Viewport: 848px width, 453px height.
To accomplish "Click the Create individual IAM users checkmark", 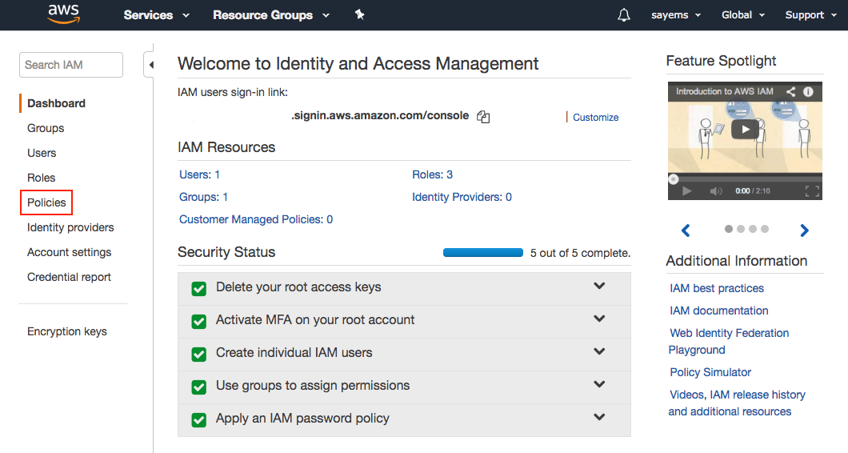I will [199, 354].
